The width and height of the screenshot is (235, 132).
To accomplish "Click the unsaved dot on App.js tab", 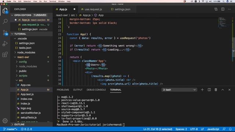I will [x=74, y=9].
